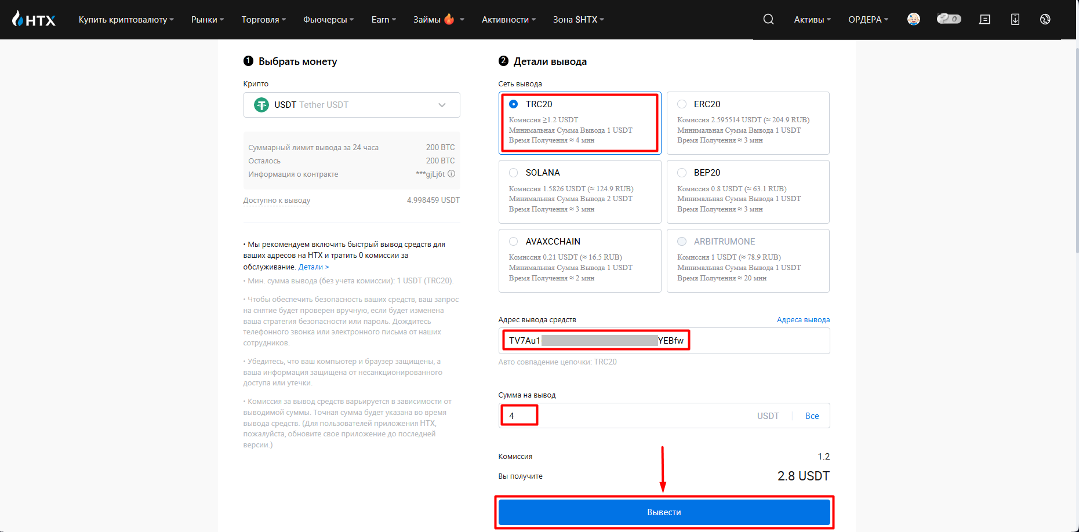Click the coupon counter badge showing 0
This screenshot has height=532, width=1079.
point(949,19)
